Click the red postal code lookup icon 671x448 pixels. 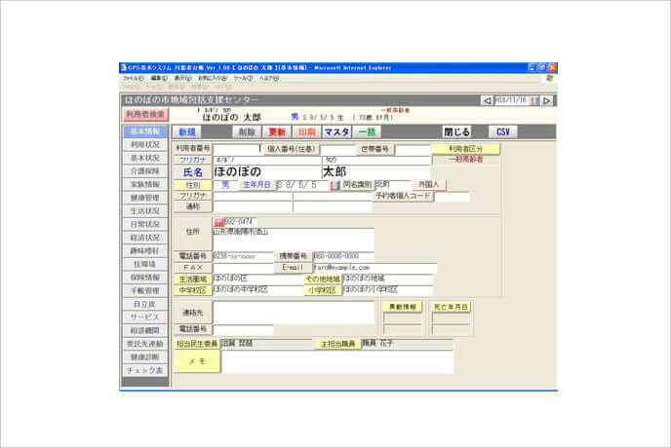tap(218, 222)
